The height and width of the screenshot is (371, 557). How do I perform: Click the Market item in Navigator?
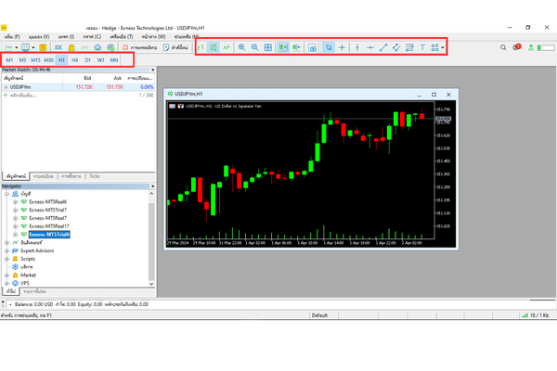(27, 275)
